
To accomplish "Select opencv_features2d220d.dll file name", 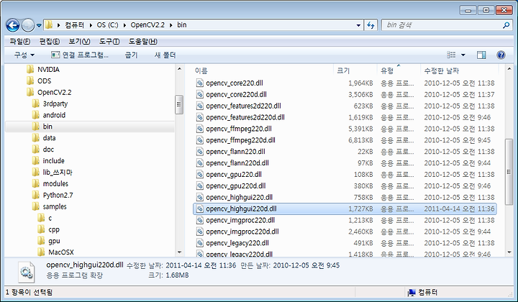I will click(x=245, y=117).
